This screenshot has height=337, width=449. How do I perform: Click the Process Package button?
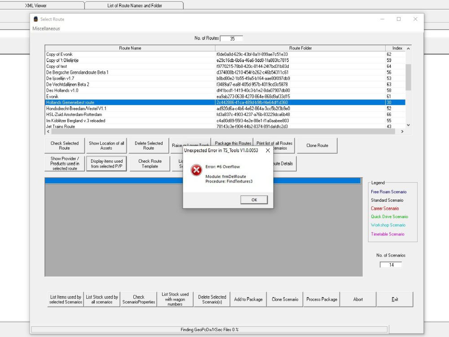tap(321, 299)
